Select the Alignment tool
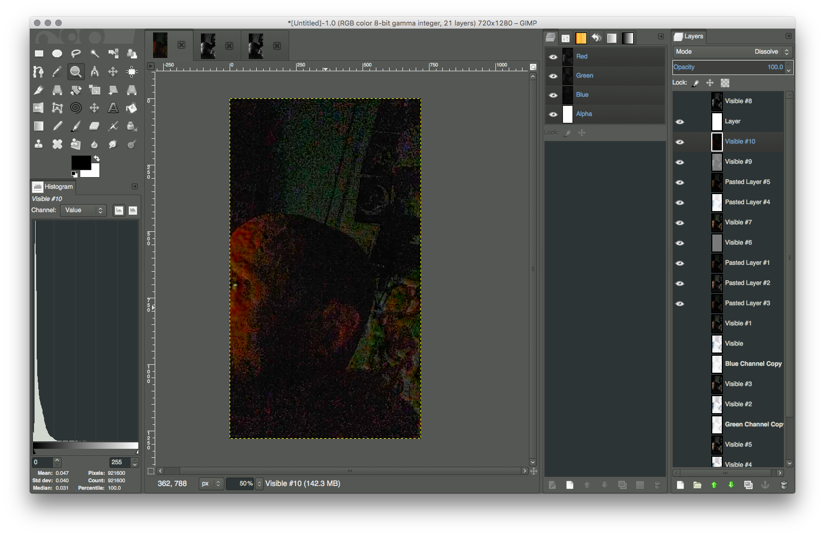 point(132,71)
